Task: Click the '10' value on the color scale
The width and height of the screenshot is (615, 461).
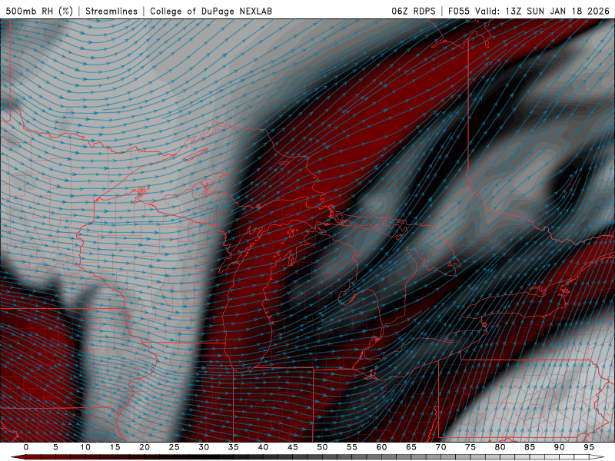Action: point(85,447)
